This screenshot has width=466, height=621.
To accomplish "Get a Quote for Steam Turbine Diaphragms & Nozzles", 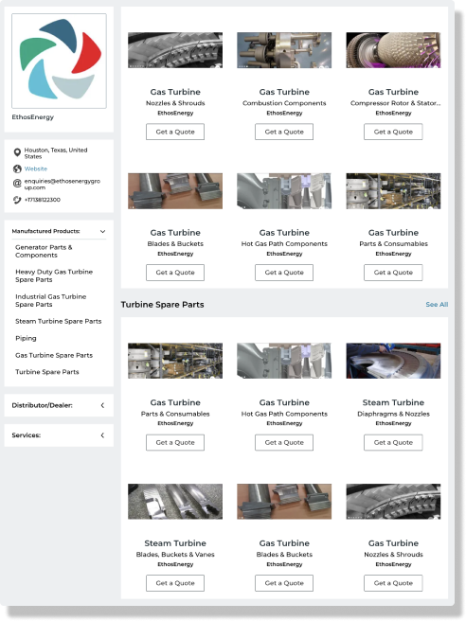I will [393, 442].
